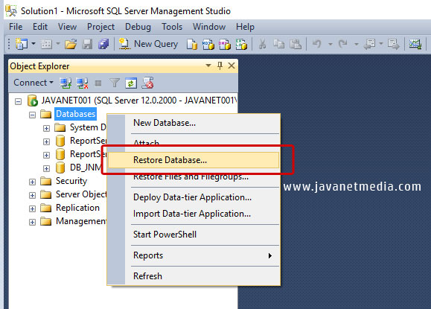Click the Undo arrow icon
Screen dimensions: 431x309
pos(317,44)
